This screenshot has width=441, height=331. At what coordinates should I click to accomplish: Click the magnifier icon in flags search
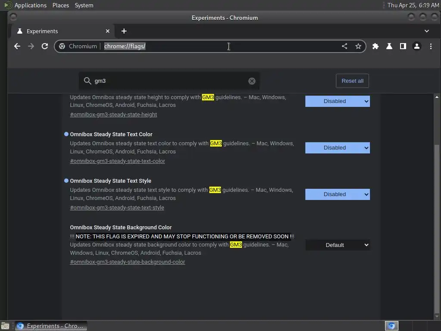pos(87,81)
